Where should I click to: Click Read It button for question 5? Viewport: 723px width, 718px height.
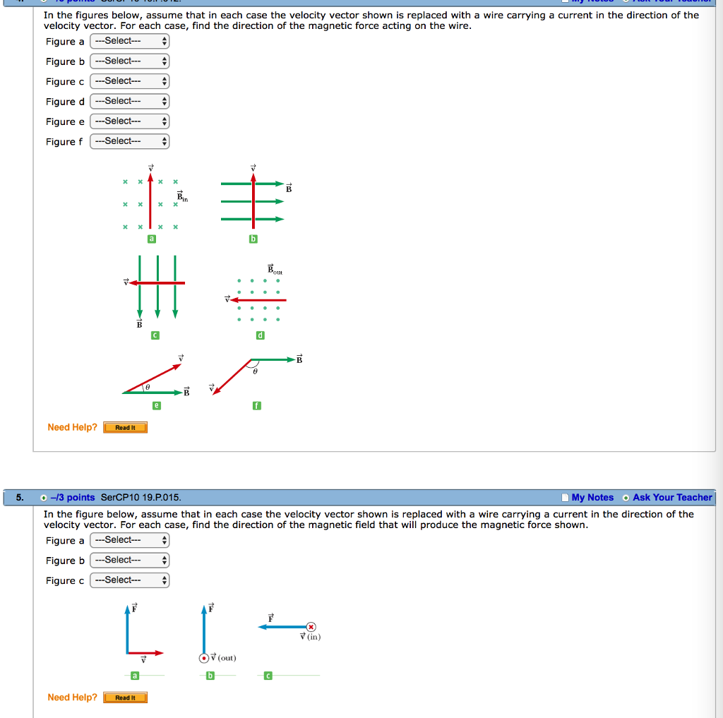click(x=125, y=697)
